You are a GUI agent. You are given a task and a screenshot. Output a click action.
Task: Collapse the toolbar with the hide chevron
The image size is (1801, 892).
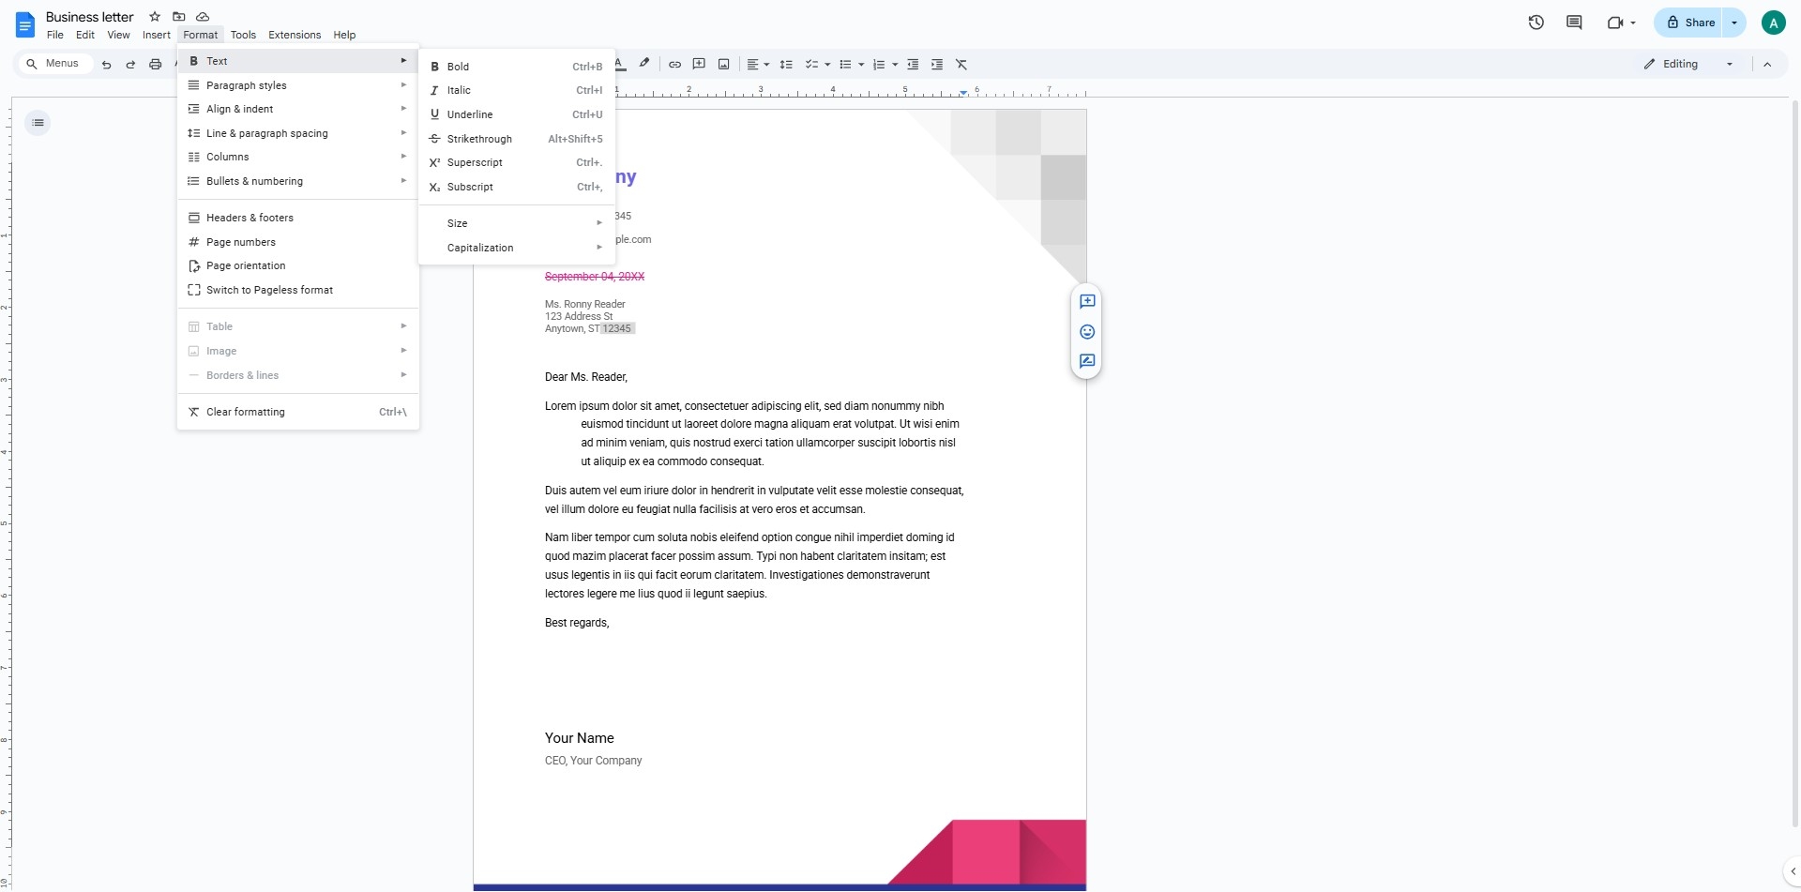click(1767, 64)
